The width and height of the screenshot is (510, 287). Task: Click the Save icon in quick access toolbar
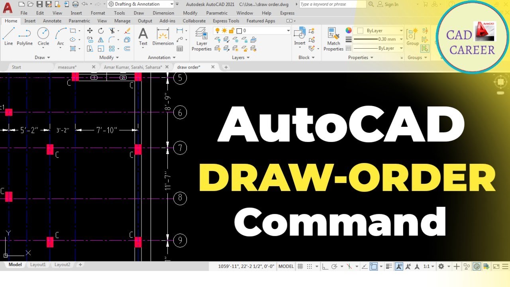coord(39,4)
